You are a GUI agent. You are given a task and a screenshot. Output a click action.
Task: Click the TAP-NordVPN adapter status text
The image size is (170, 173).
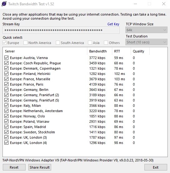tap(78, 160)
